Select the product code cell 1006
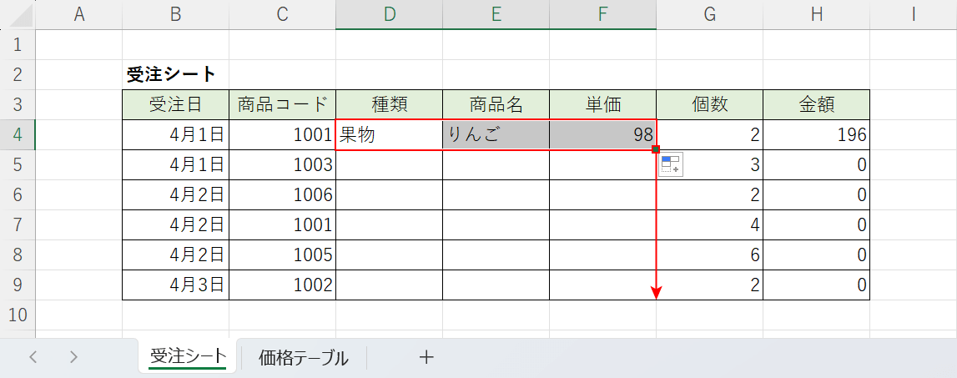 pos(282,195)
